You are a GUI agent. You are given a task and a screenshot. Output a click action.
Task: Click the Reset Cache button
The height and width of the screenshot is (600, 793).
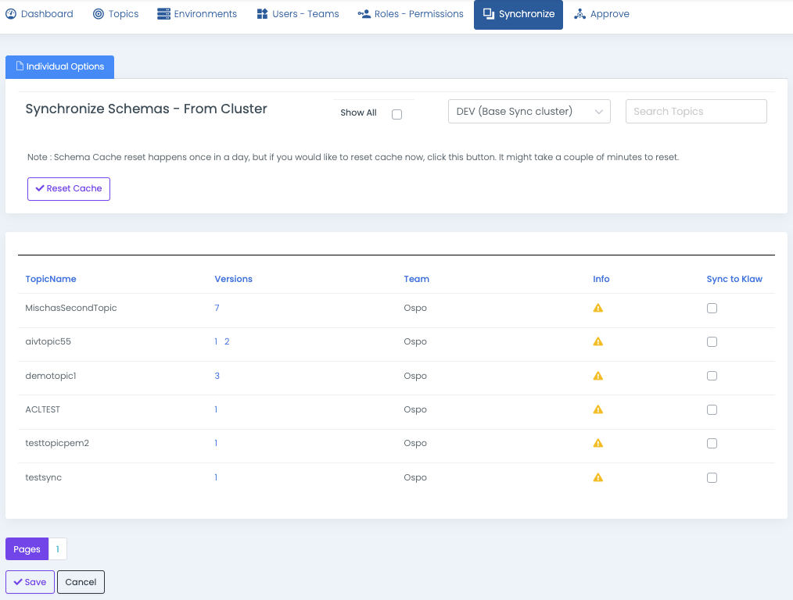coord(69,189)
